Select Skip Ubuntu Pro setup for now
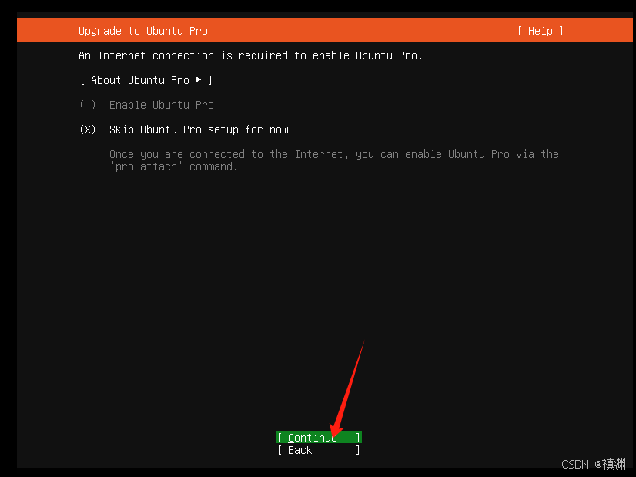 184,129
